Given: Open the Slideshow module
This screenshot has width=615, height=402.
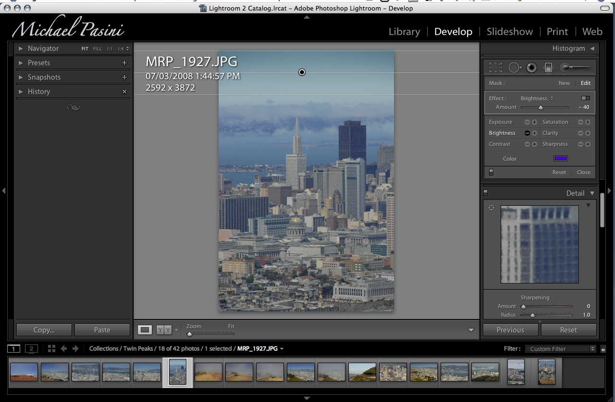Looking at the screenshot, I should 509,32.
